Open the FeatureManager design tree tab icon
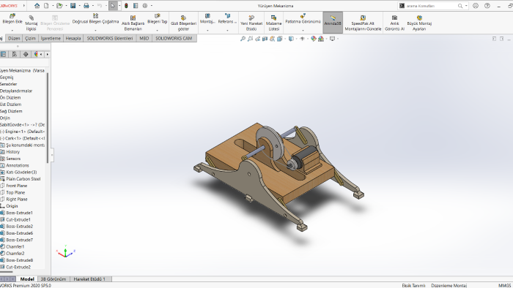The width and height of the screenshot is (513, 288). (4, 54)
